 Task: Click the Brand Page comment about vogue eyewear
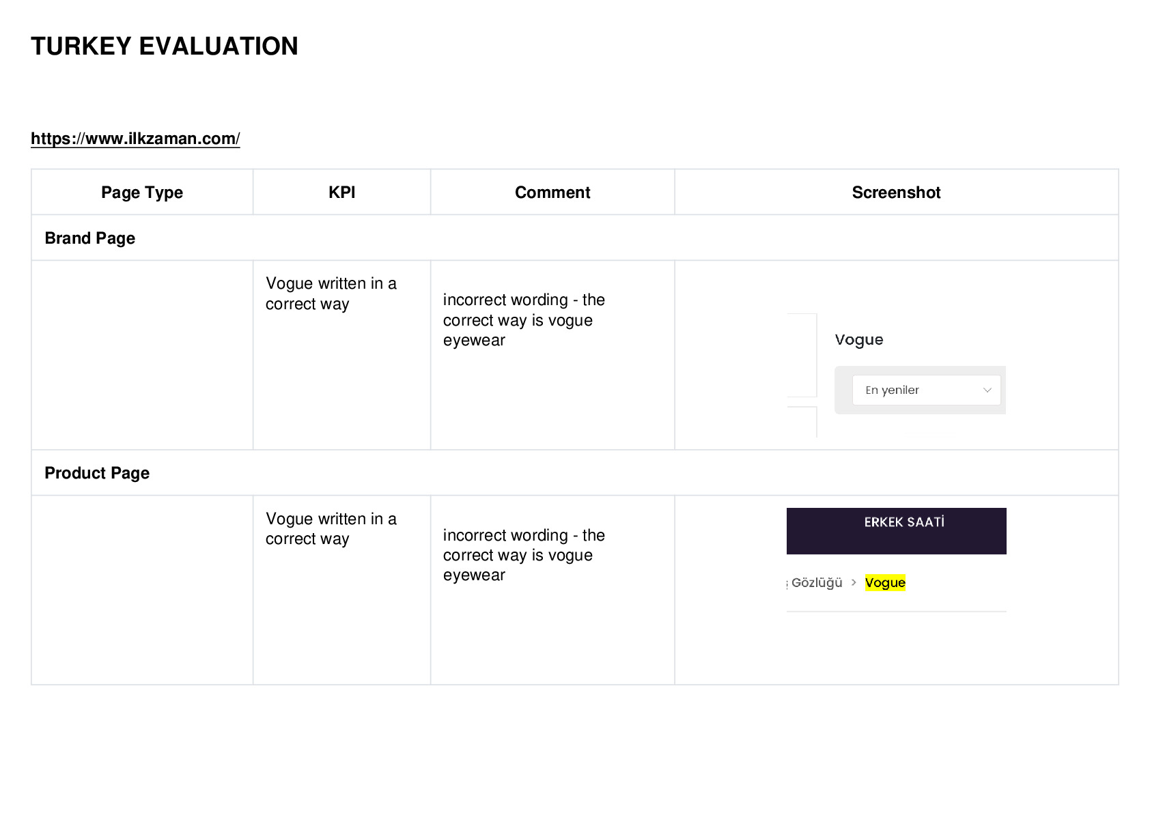click(x=524, y=320)
